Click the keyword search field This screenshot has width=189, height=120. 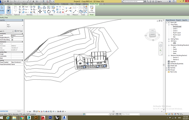click(133, 2)
